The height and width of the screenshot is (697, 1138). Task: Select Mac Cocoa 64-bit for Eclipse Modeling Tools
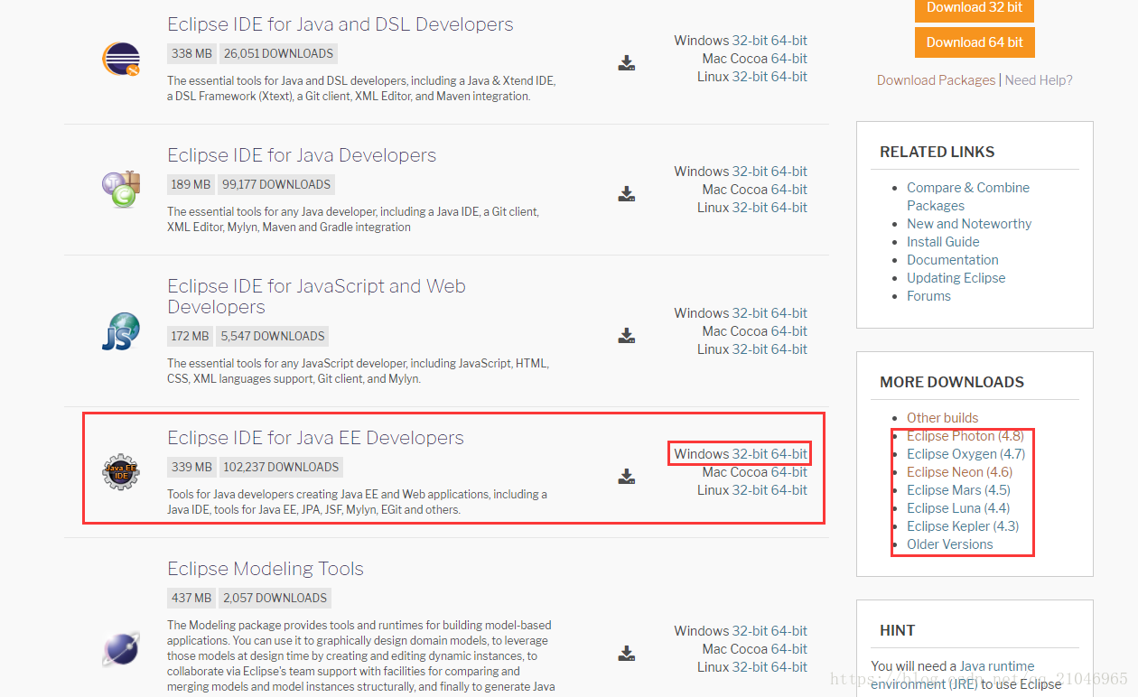[789, 649]
